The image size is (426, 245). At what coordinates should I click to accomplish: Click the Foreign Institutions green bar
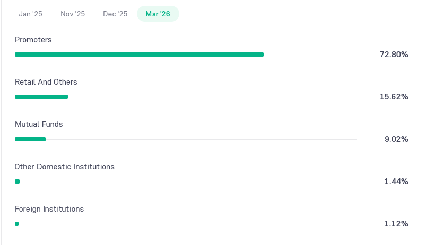point(17,224)
